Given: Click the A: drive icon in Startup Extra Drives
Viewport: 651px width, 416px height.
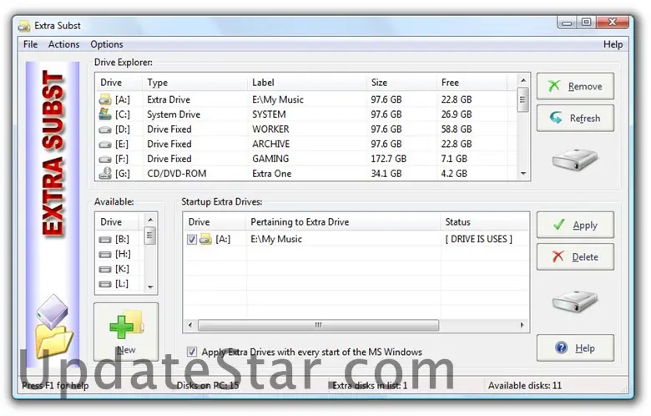Looking at the screenshot, I should (205, 239).
